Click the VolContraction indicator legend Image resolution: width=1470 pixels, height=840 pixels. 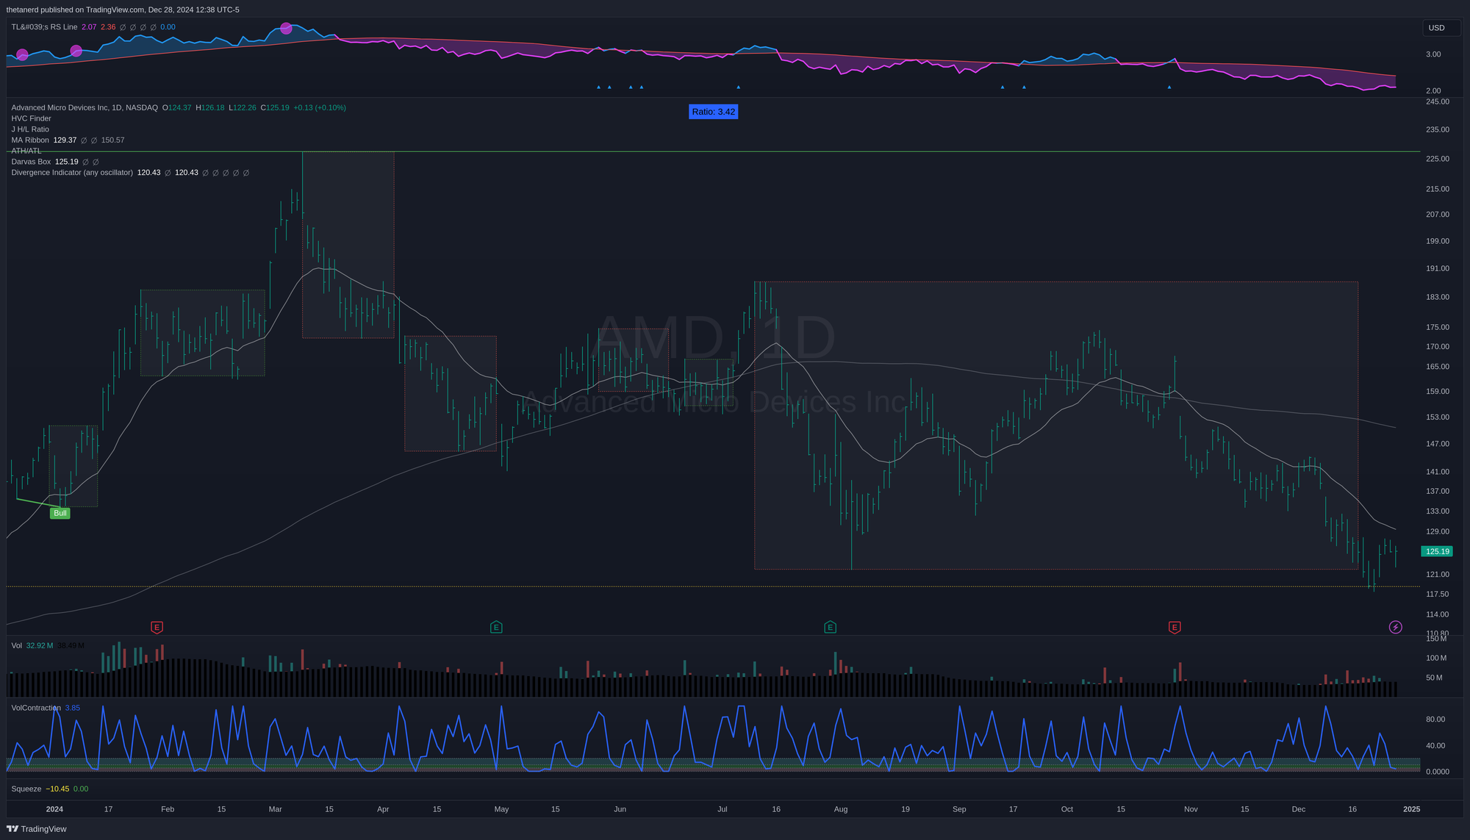coord(36,708)
